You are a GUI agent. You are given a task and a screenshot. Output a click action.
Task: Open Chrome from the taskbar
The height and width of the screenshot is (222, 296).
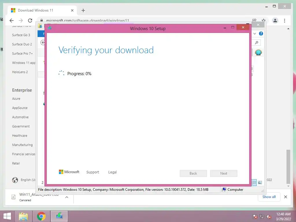pyautogui.click(x=41, y=216)
